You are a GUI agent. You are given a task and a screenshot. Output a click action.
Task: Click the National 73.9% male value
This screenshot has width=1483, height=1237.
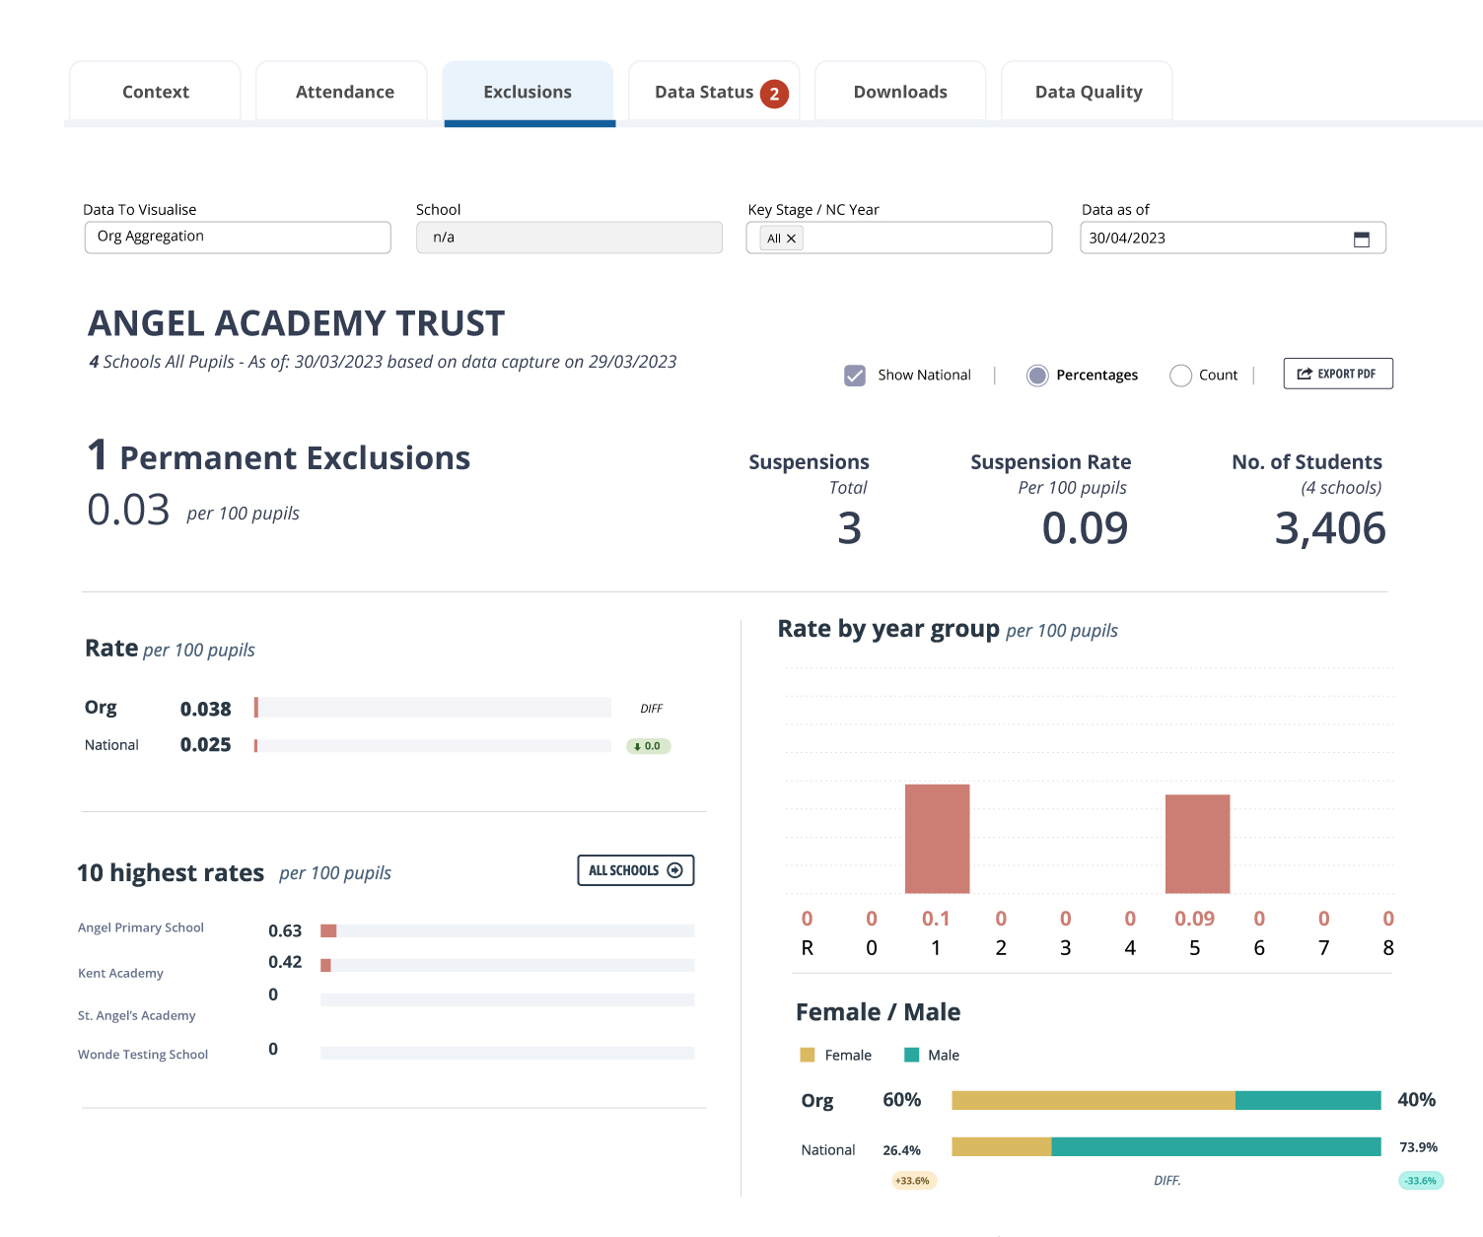(1418, 1147)
